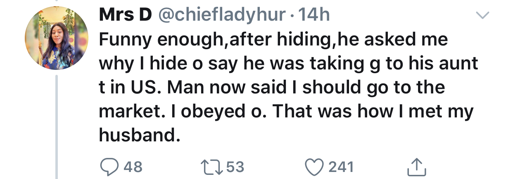Click the reply speech bubble icon
513x179 pixels.
(x=109, y=167)
